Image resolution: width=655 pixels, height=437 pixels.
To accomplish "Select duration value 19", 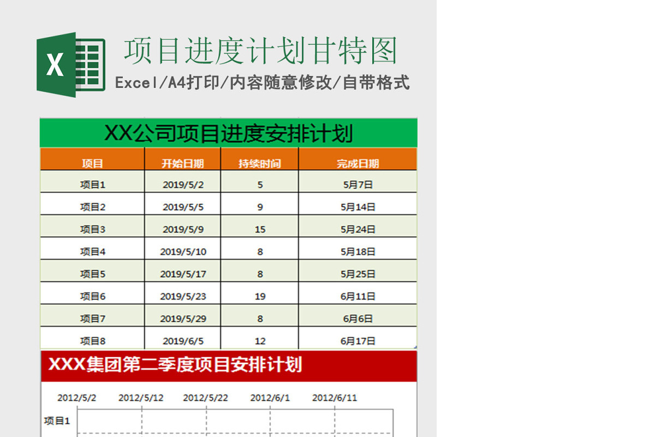I will point(260,297).
